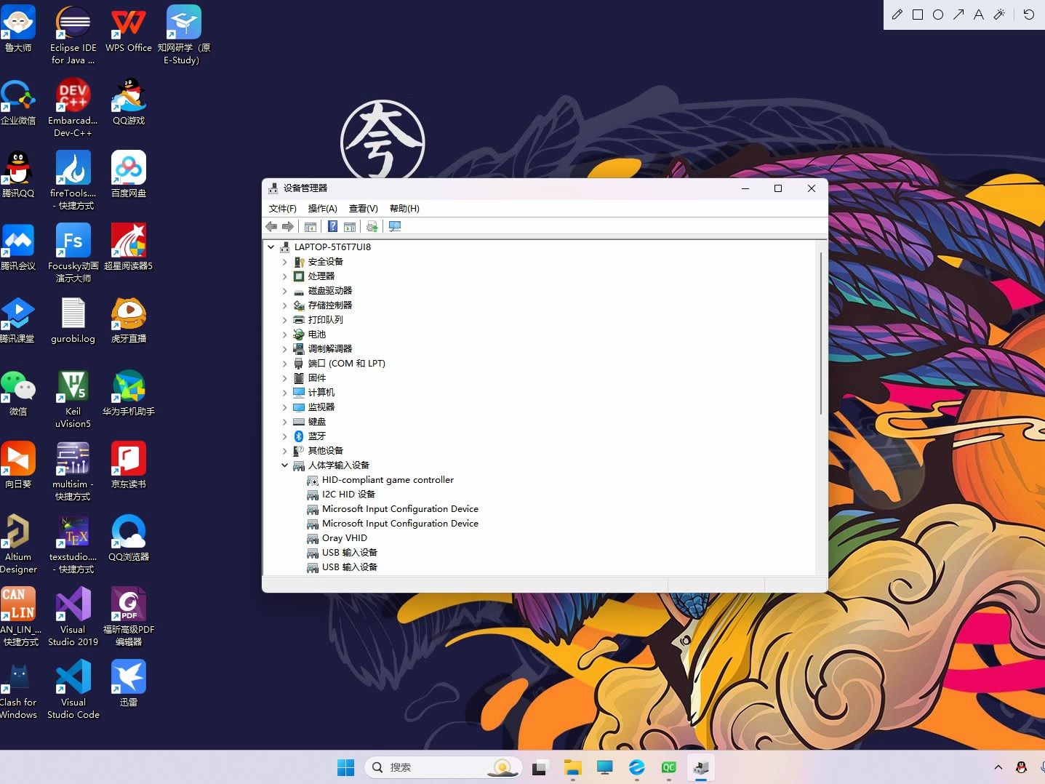Show hidden tray icons chevron
The height and width of the screenshot is (784, 1045).
pyautogui.click(x=998, y=767)
